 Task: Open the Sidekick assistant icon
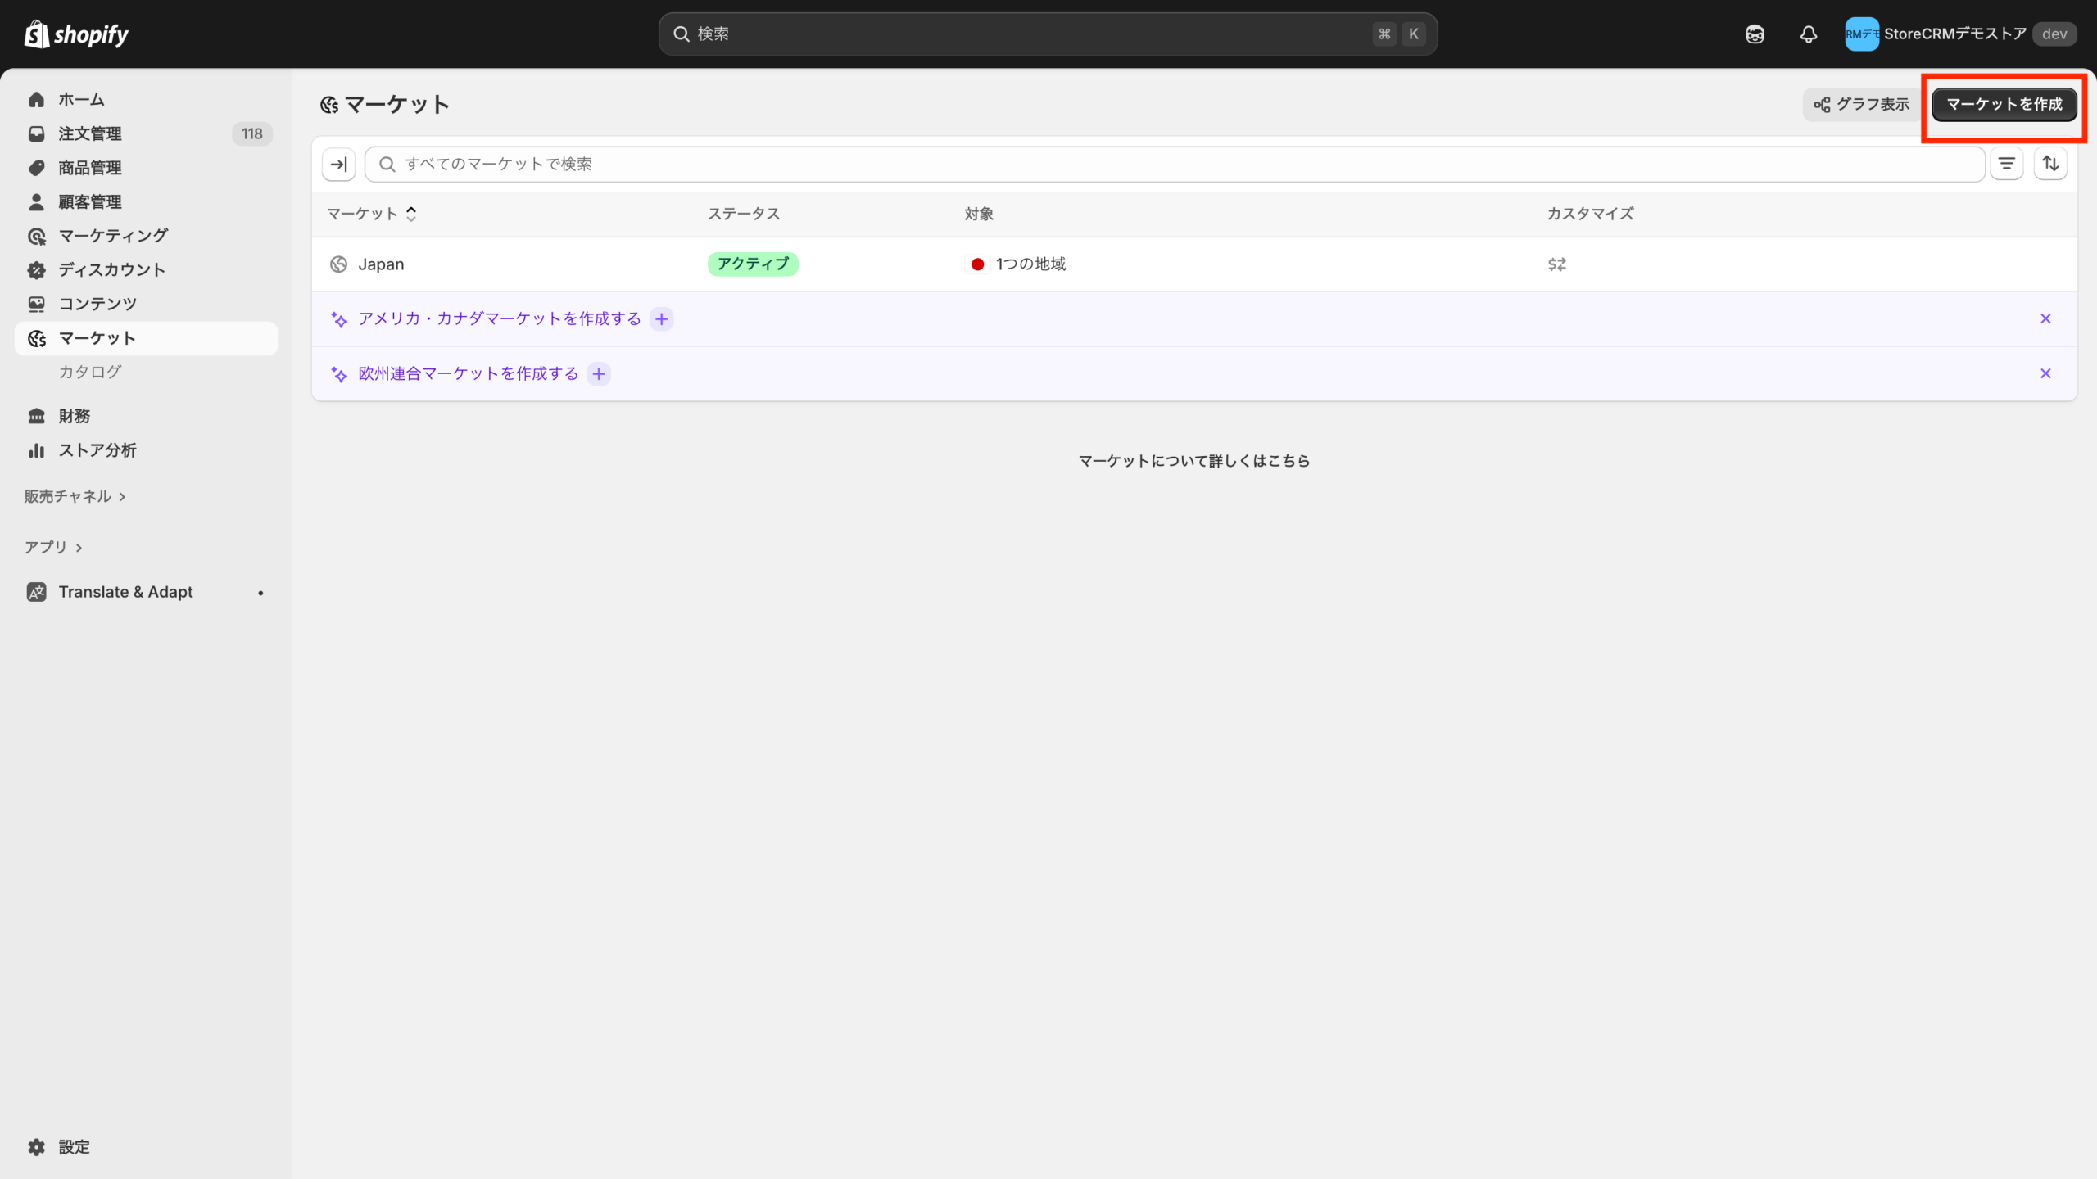coord(1755,34)
